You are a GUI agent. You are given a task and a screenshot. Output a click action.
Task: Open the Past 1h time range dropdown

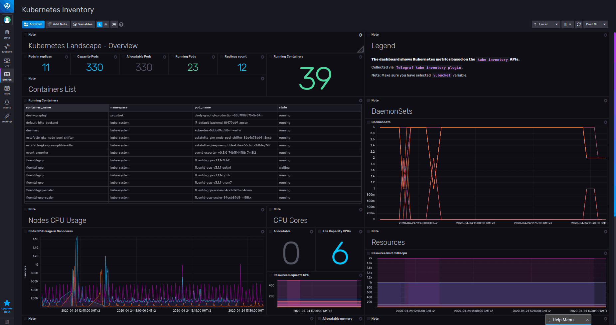tap(595, 24)
